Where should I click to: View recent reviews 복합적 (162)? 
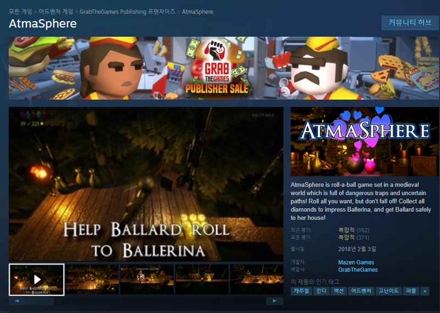pos(354,230)
